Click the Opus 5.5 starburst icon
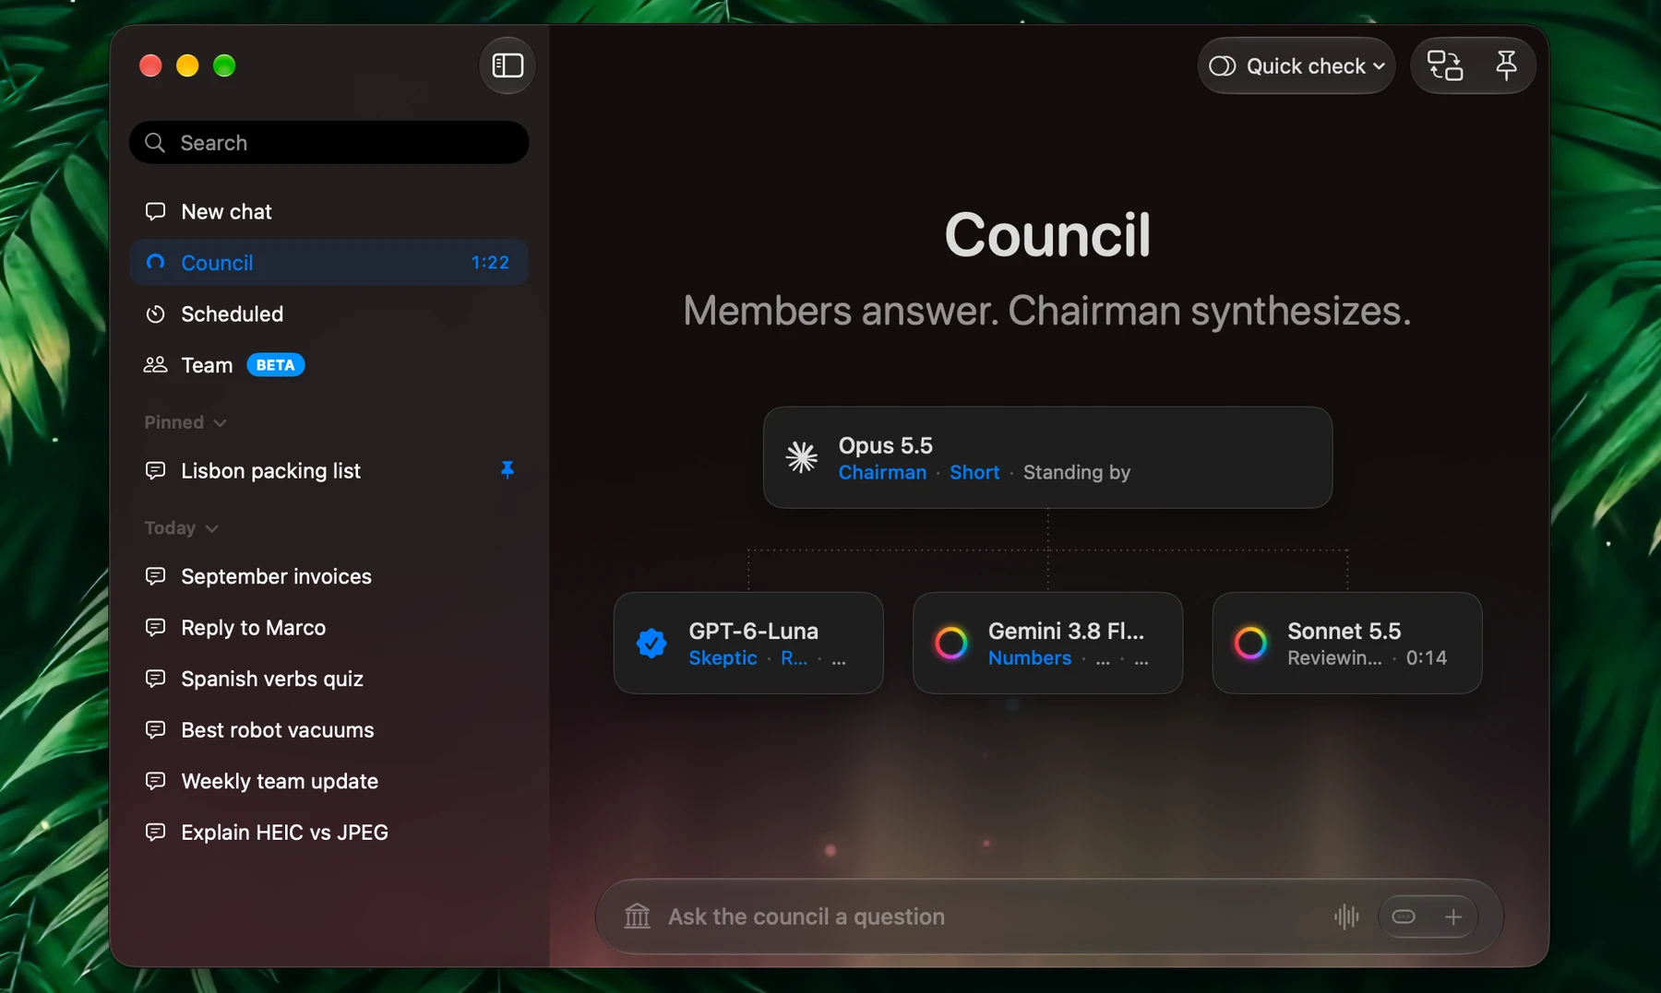The height and width of the screenshot is (993, 1661). click(x=801, y=457)
